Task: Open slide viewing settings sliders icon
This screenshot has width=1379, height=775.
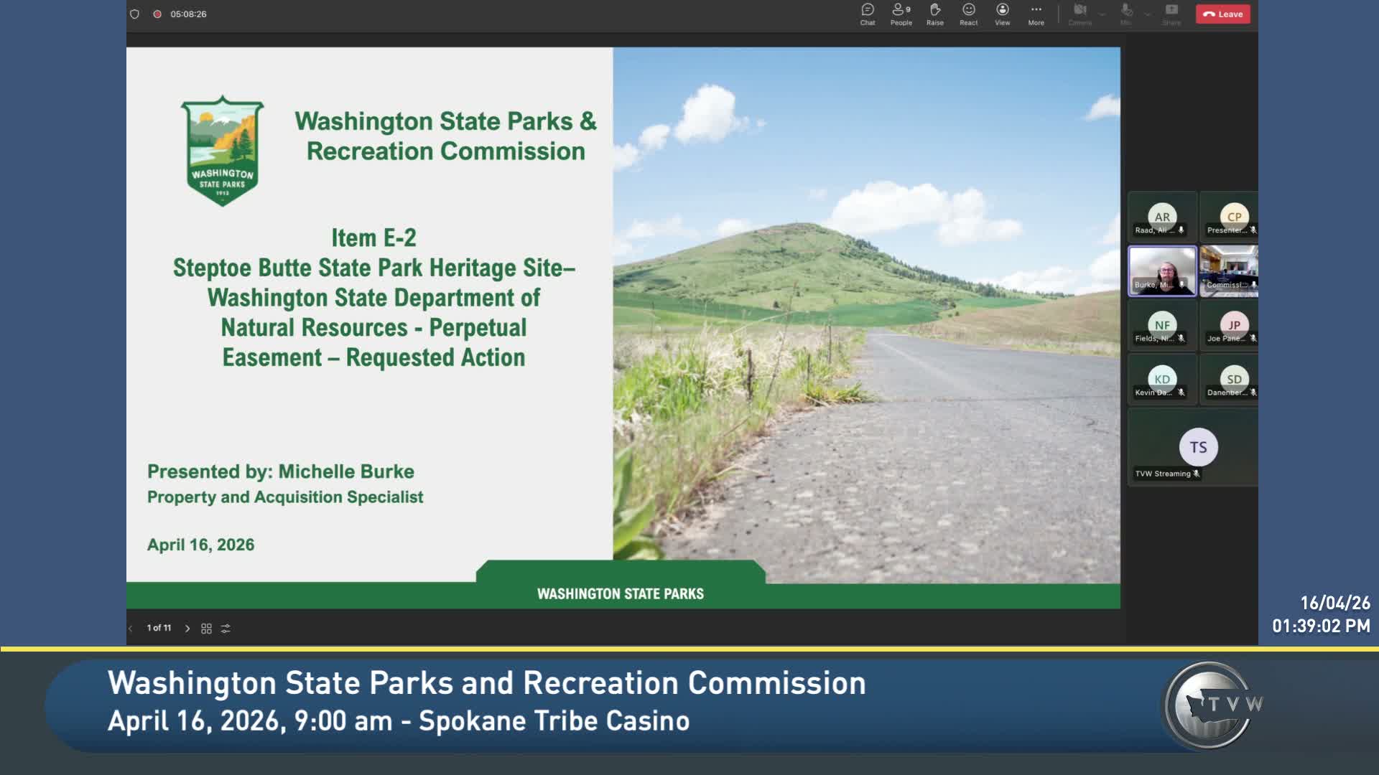Action: [226, 629]
